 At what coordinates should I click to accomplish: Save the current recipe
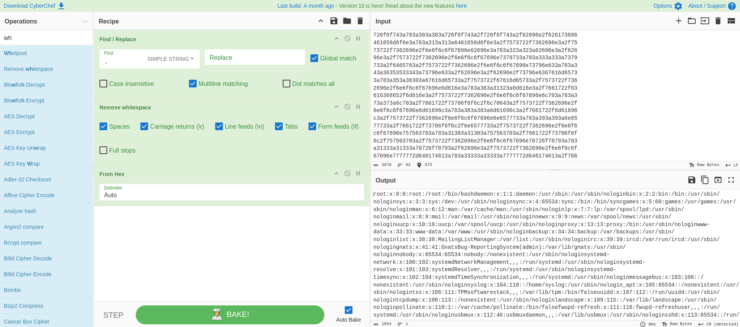[x=334, y=21]
